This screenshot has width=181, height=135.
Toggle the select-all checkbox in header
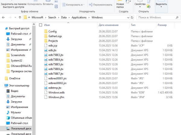(x=40, y=25)
